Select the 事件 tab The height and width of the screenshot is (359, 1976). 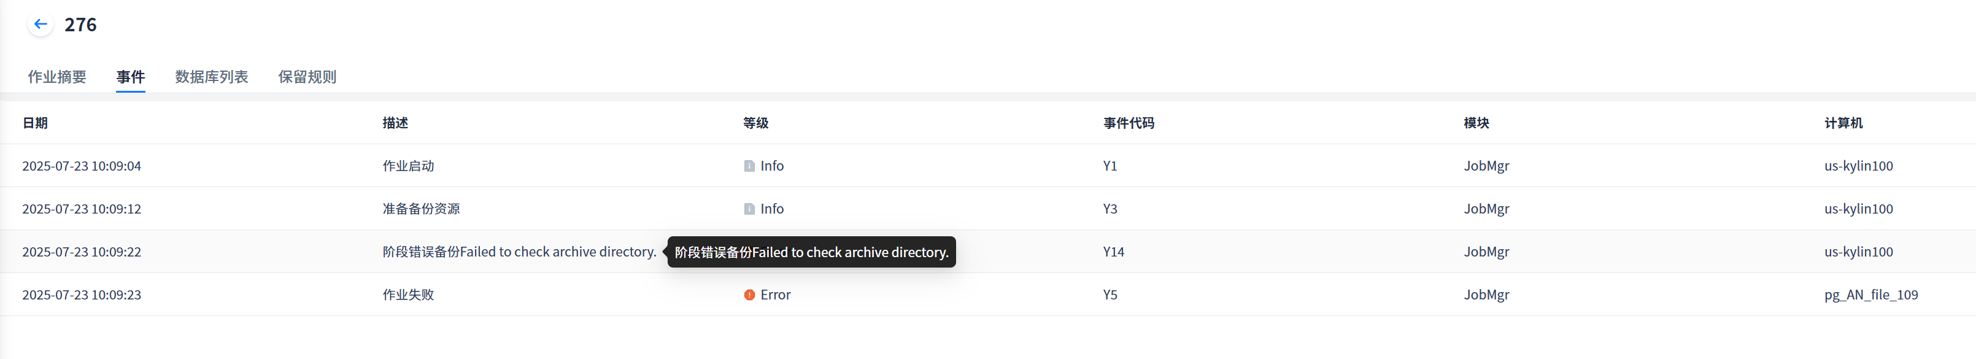coord(130,77)
